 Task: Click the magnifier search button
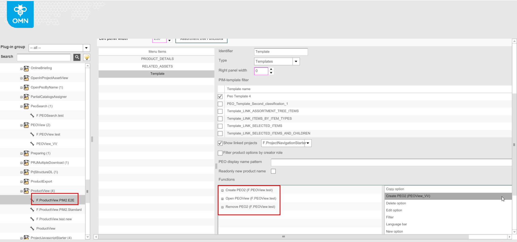tap(77, 57)
